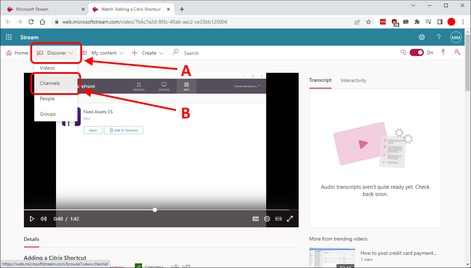Open the video player settings gear

tap(267, 219)
